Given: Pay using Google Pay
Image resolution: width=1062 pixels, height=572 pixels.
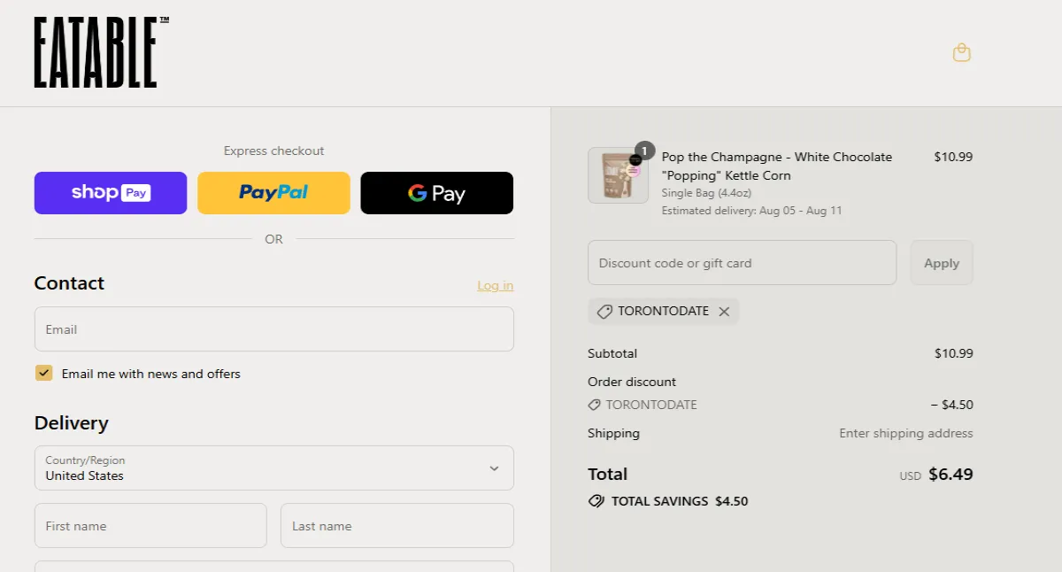Looking at the screenshot, I should [436, 193].
